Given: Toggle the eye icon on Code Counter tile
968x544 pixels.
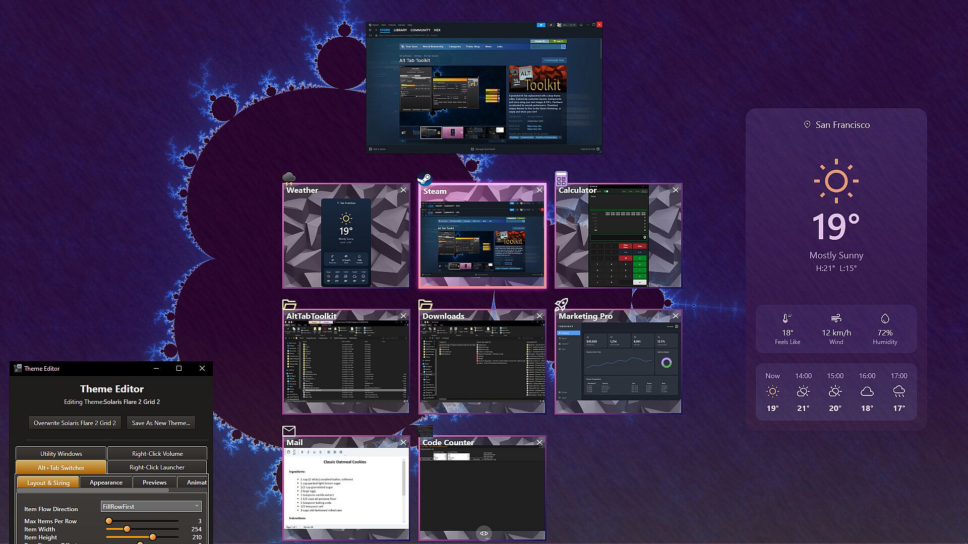Looking at the screenshot, I should click(483, 533).
